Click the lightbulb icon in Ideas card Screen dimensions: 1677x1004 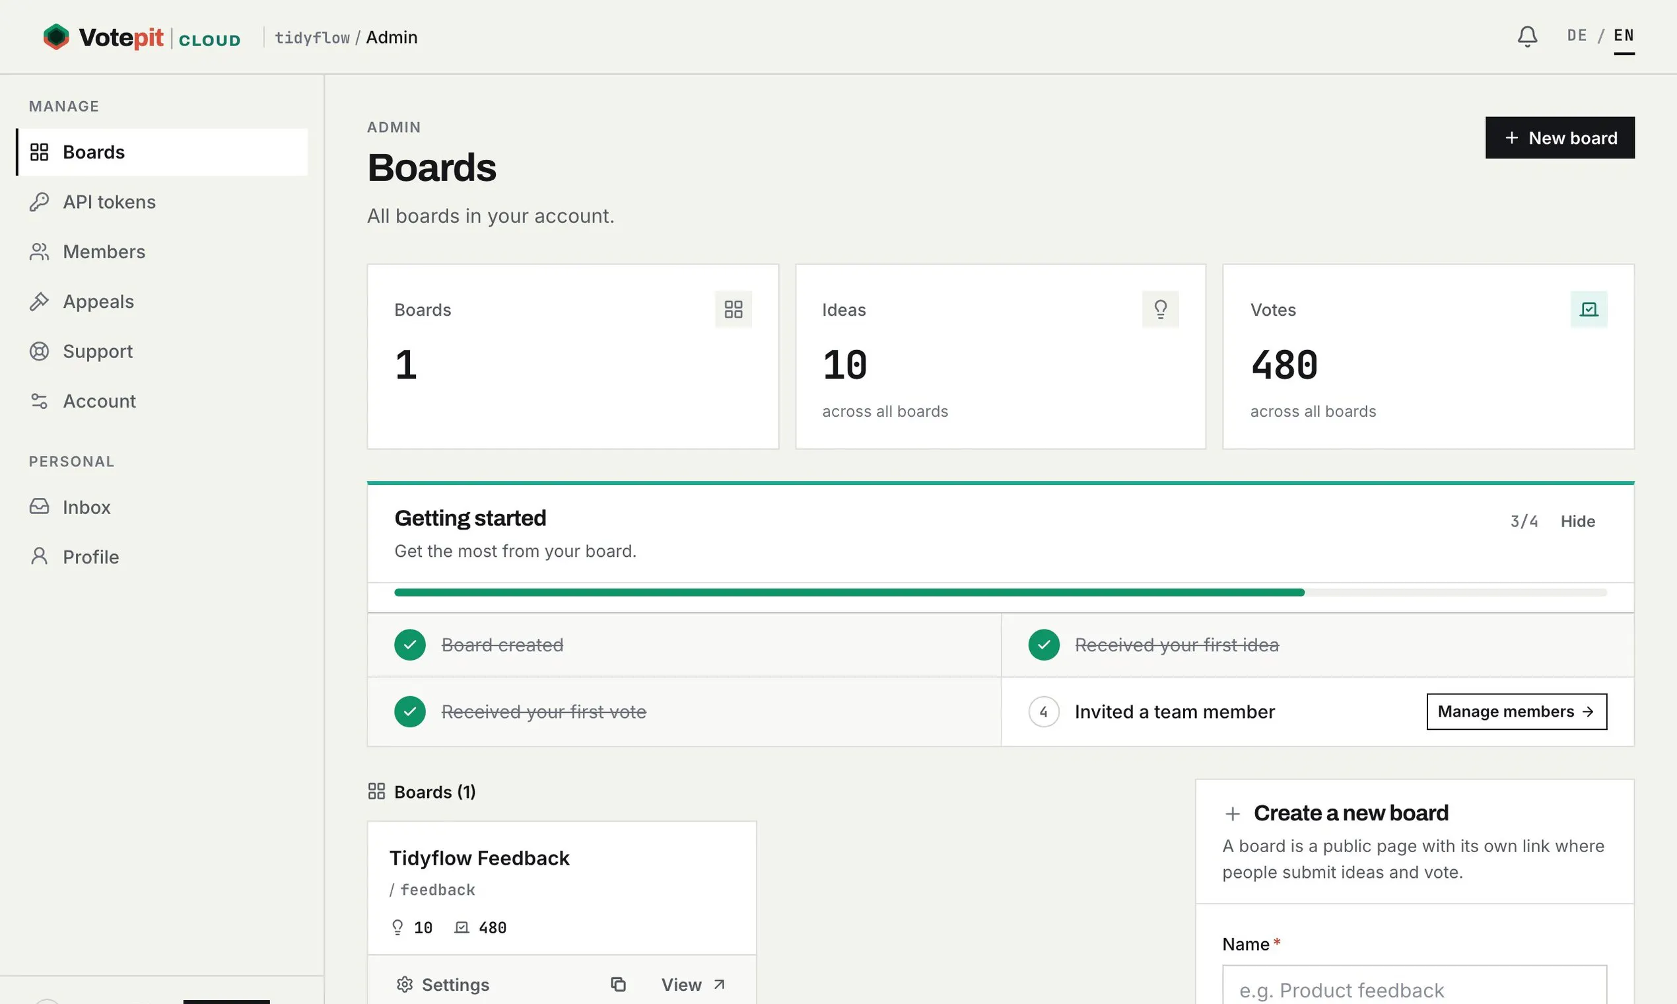[x=1161, y=309]
